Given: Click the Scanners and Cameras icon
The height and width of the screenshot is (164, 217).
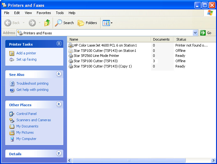Looking at the screenshot, I should point(12,120).
